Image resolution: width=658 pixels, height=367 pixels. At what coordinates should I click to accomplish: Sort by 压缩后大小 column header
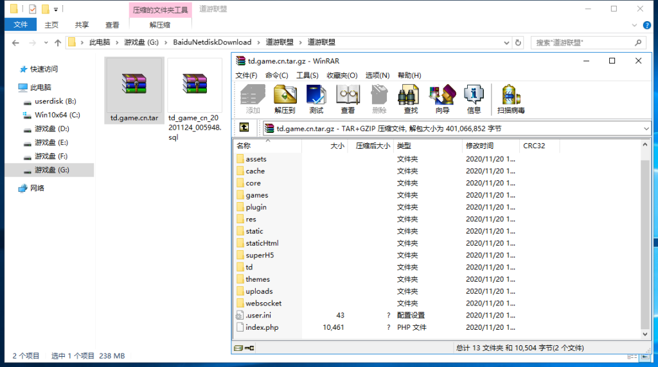pos(371,146)
